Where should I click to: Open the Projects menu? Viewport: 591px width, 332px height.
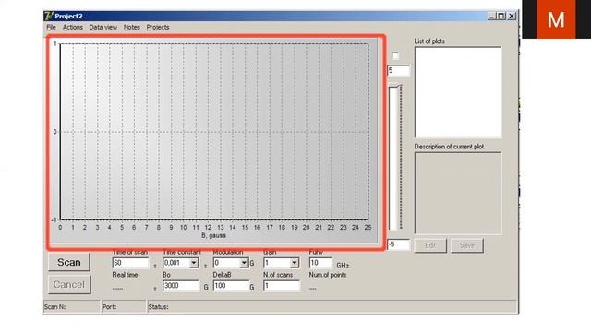pyautogui.click(x=158, y=27)
